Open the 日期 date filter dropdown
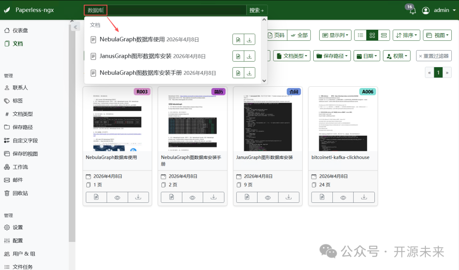459x270 pixels. pyautogui.click(x=366, y=55)
